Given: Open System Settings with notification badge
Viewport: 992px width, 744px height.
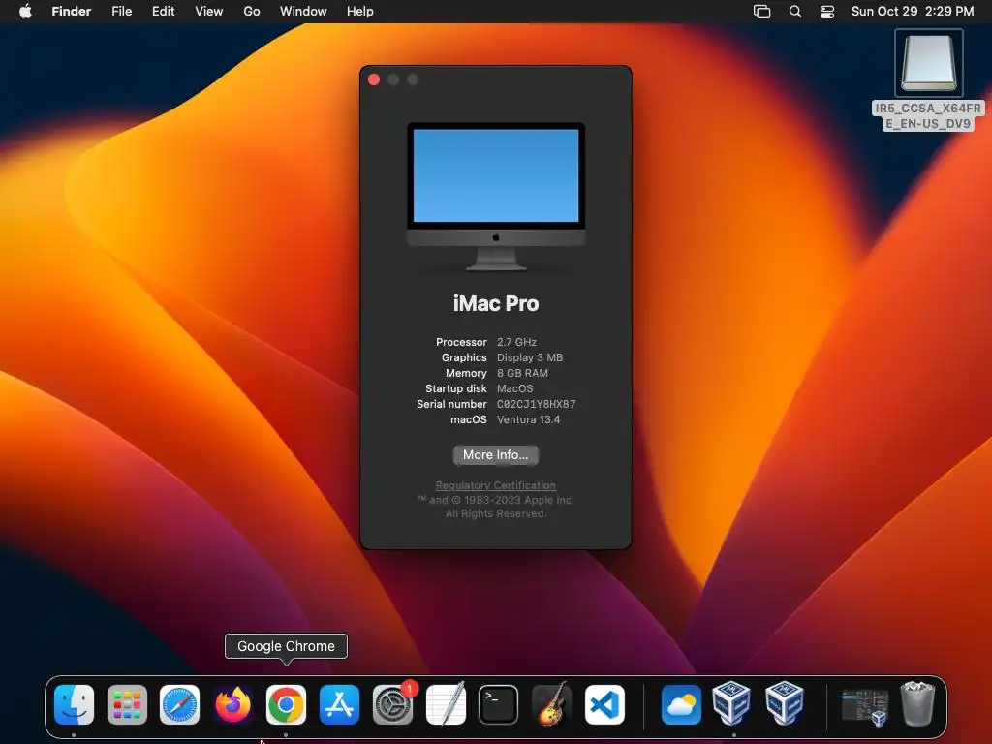Looking at the screenshot, I should (x=392, y=704).
